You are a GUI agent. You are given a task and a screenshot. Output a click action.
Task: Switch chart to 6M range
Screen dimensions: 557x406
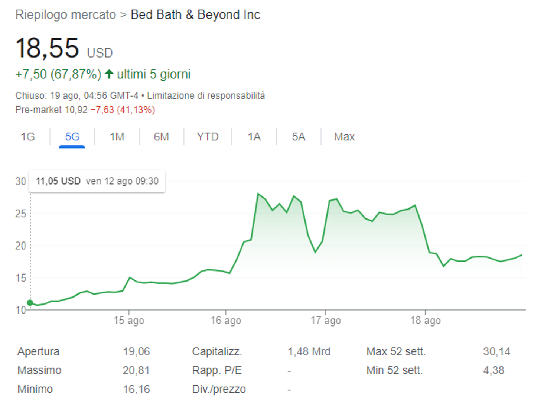[x=162, y=137]
